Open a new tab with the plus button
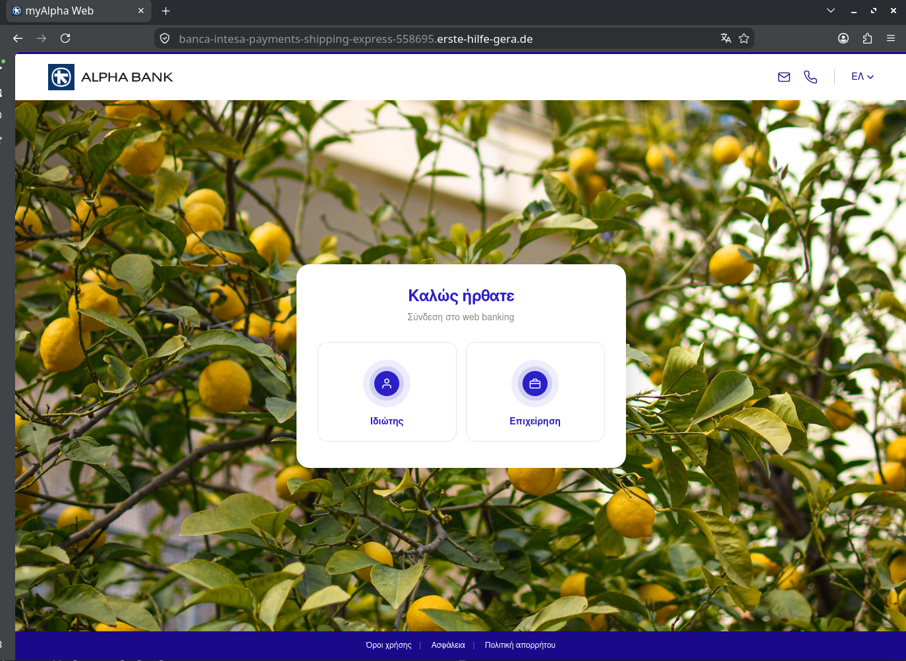 click(x=166, y=11)
